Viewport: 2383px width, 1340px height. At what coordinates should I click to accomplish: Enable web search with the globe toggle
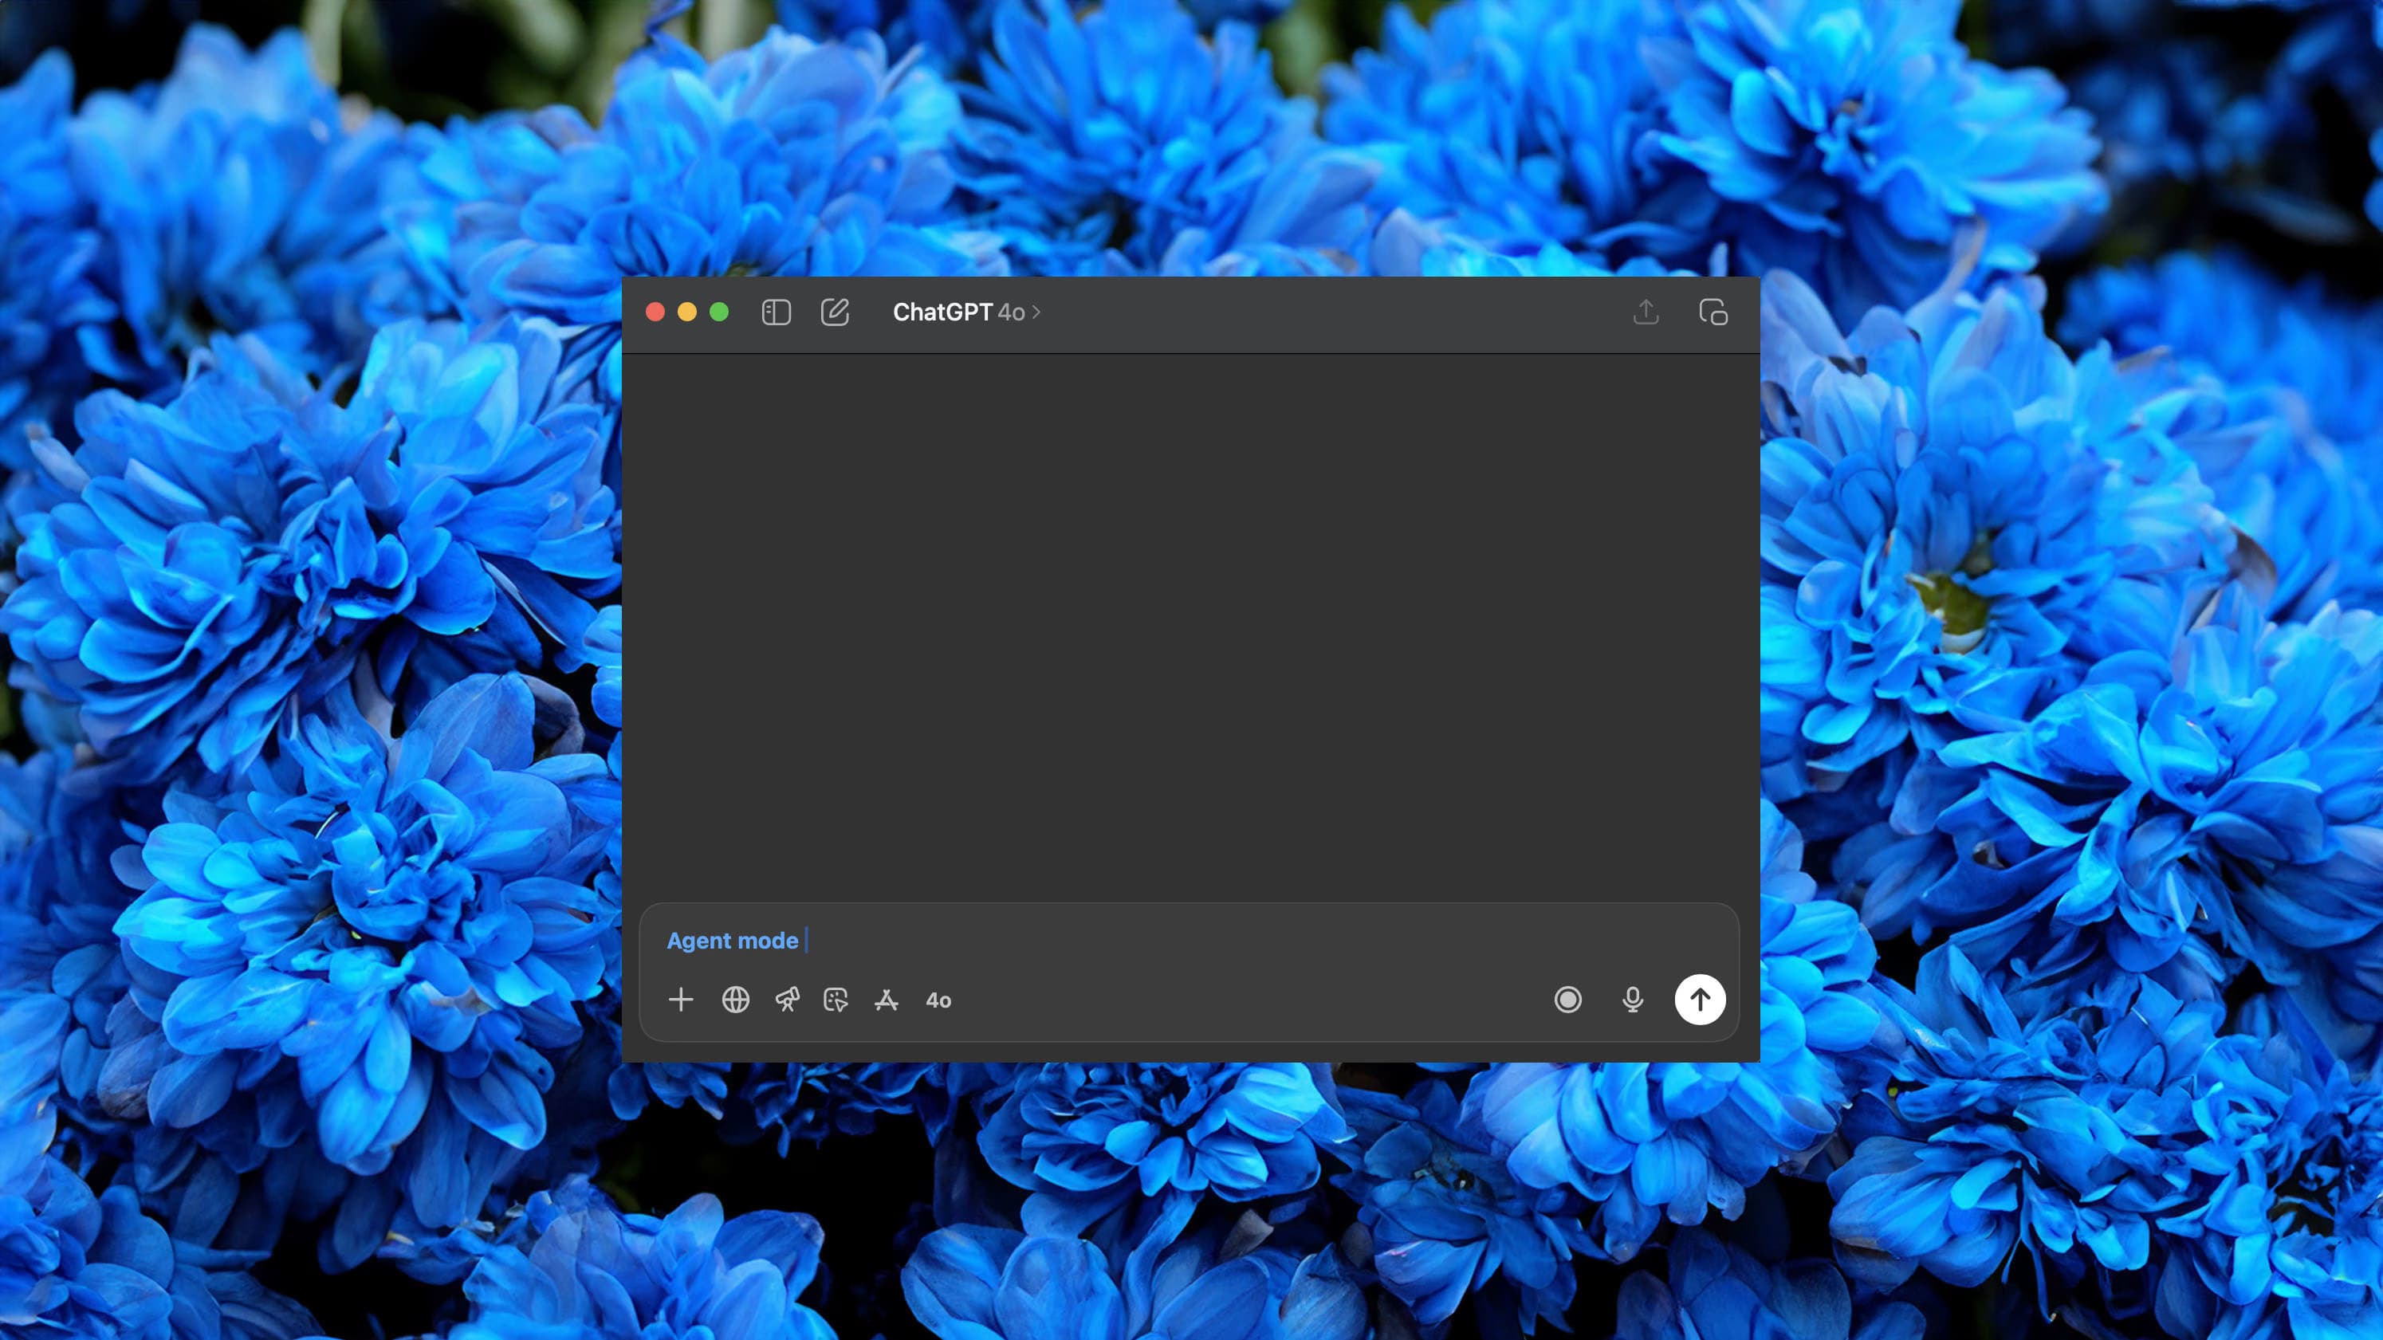pyautogui.click(x=735, y=1000)
